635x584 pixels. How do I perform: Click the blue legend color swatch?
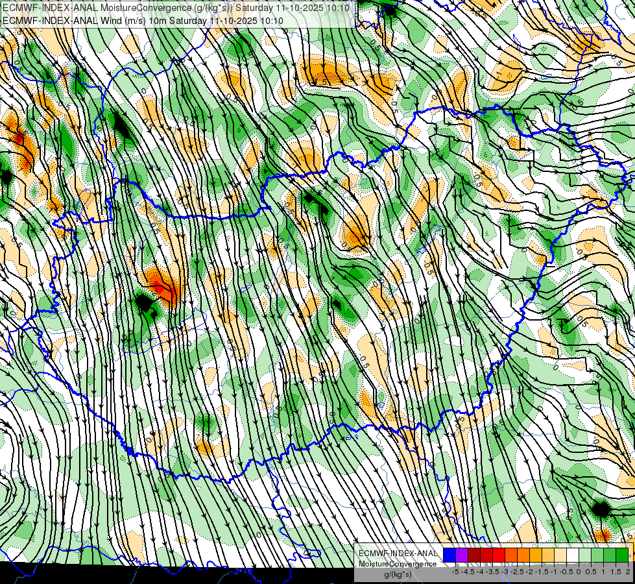[x=449, y=555]
